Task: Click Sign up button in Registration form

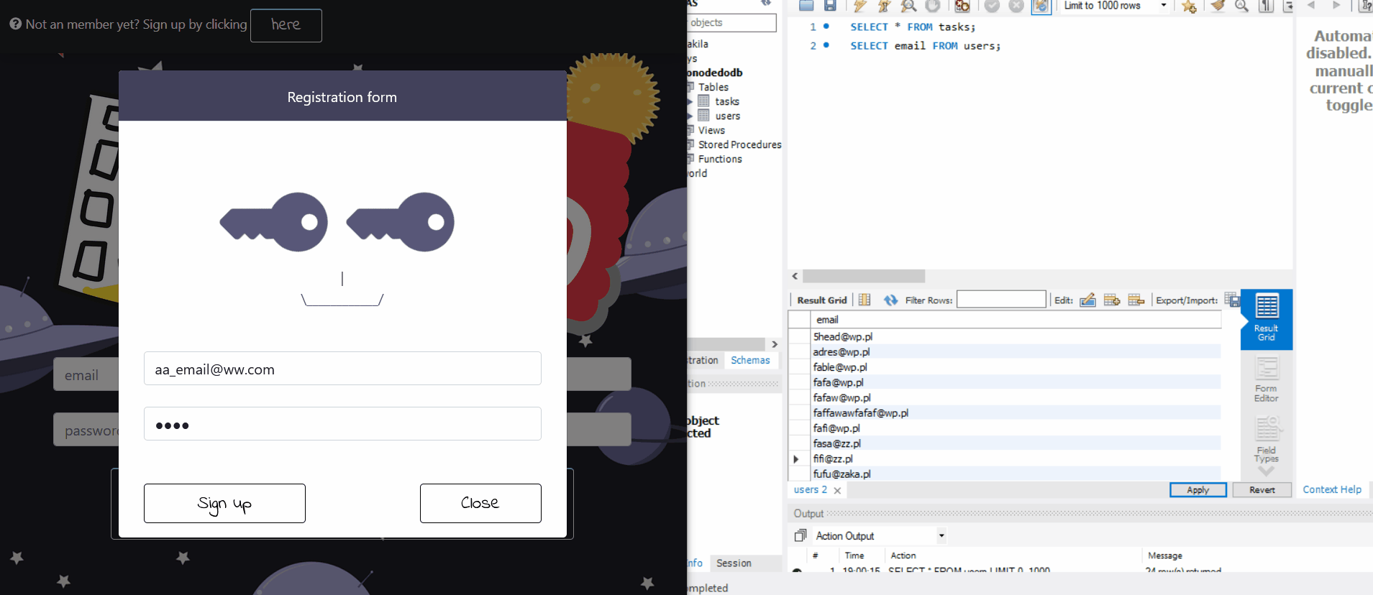Action: point(224,503)
